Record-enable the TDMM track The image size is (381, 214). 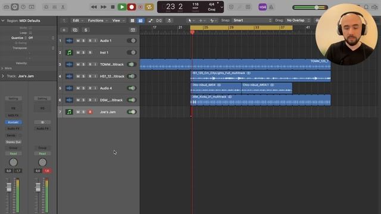pyautogui.click(x=90, y=65)
